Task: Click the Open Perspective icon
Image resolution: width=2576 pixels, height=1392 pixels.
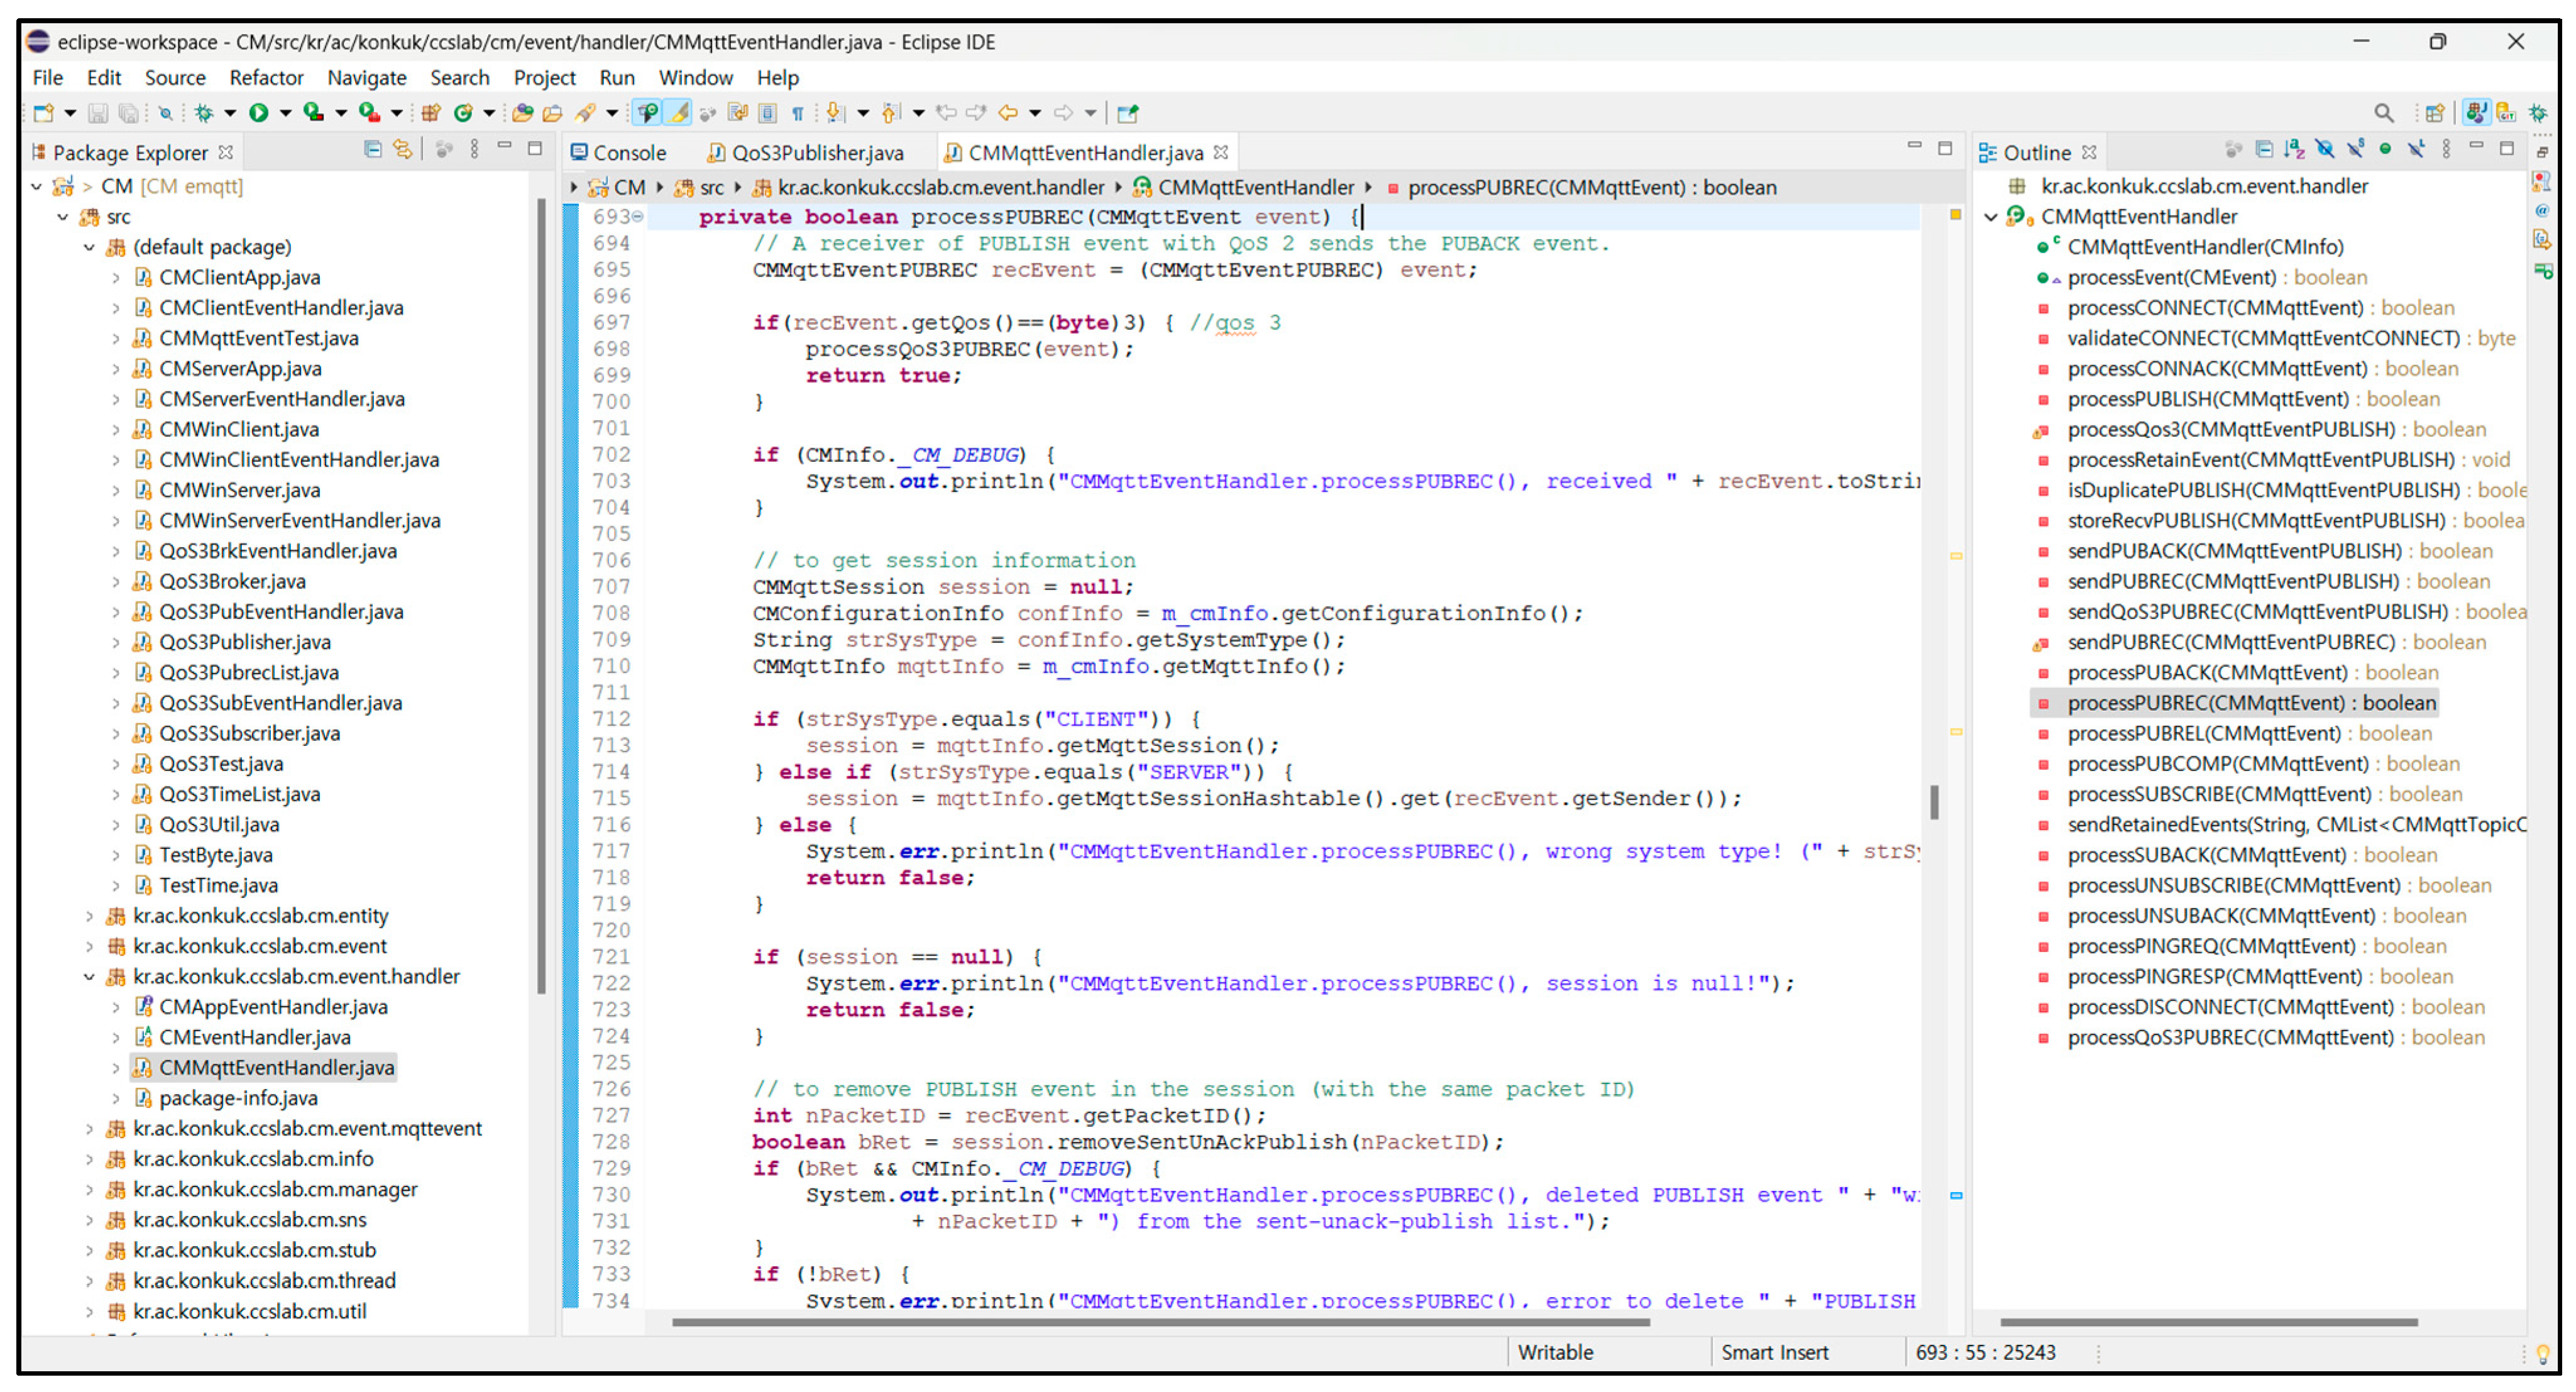Action: pyautogui.click(x=2435, y=113)
